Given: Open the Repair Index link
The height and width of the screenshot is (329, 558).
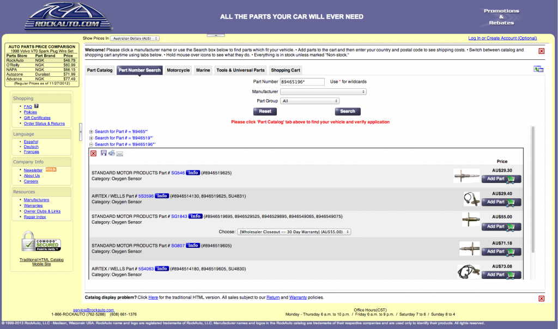Looking at the screenshot, I should (35, 217).
